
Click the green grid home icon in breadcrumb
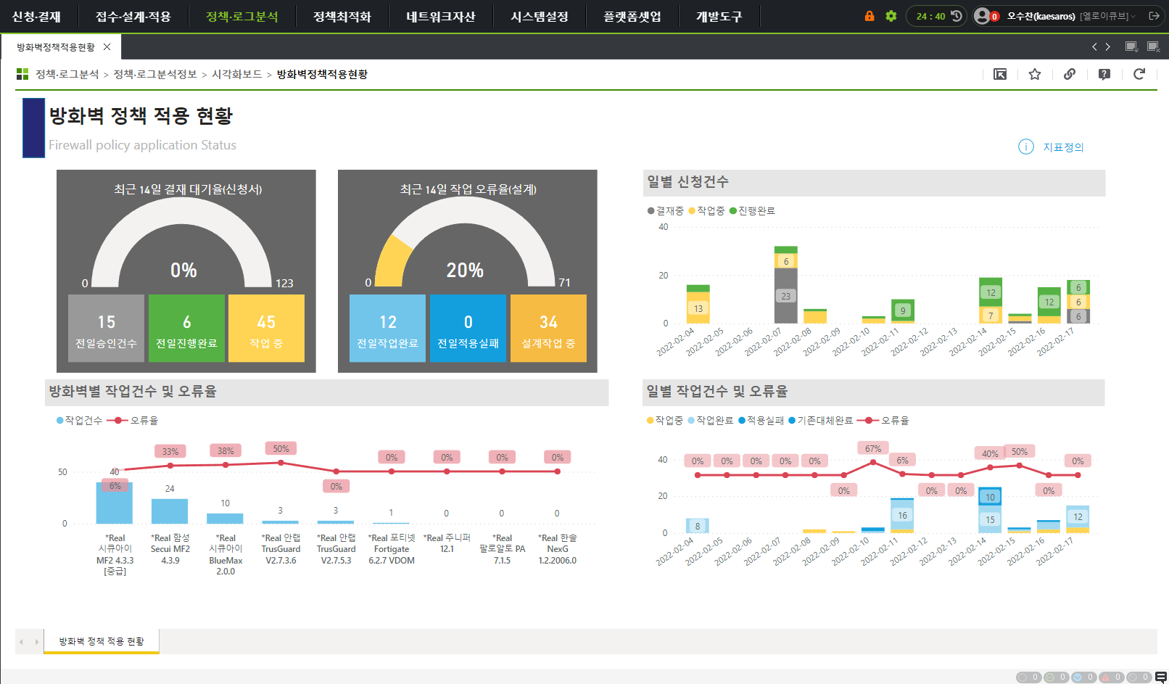22,74
